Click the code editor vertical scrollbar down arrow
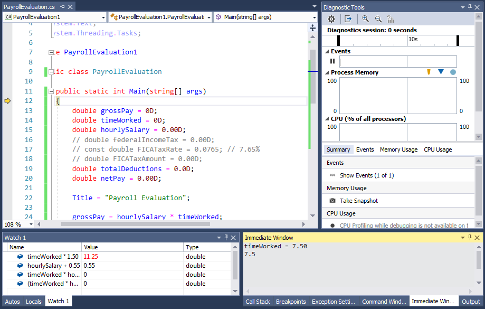The height and width of the screenshot is (309, 485). click(312, 216)
